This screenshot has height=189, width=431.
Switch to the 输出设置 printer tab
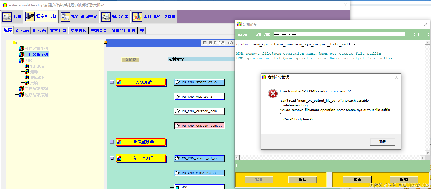coord(115,17)
